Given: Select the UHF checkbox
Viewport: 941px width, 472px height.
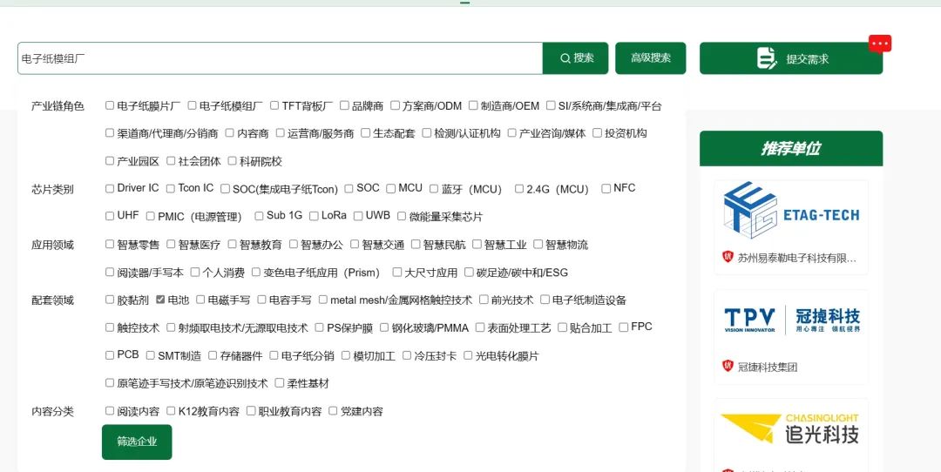Looking at the screenshot, I should click(109, 216).
